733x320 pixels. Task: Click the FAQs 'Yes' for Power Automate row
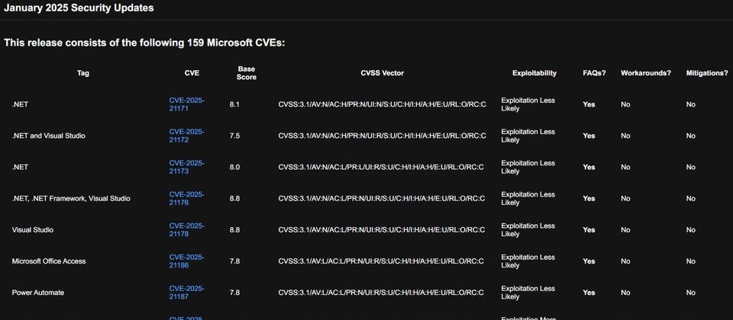click(589, 293)
